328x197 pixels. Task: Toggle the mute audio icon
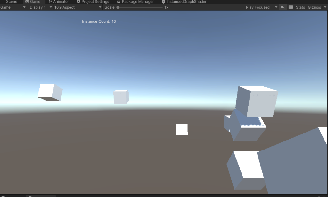(283, 7)
